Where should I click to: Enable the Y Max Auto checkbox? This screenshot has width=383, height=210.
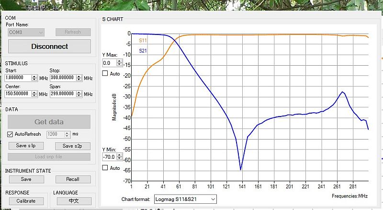click(105, 74)
